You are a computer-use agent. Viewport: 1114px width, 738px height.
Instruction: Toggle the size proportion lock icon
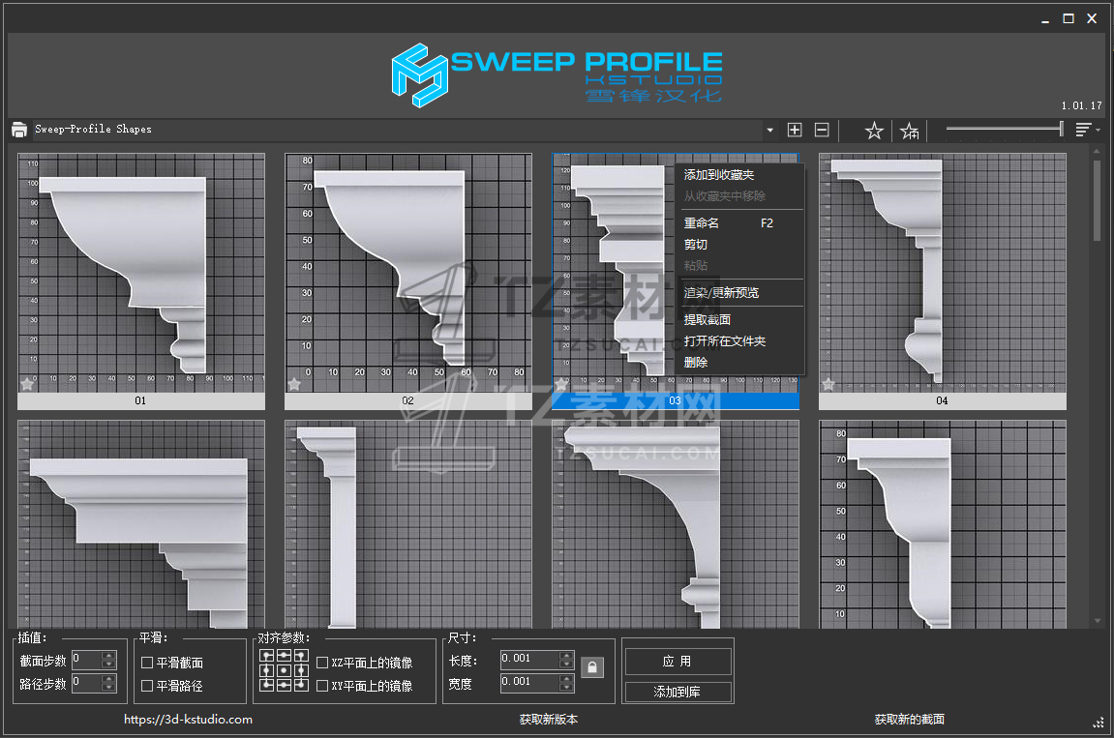pos(592,667)
